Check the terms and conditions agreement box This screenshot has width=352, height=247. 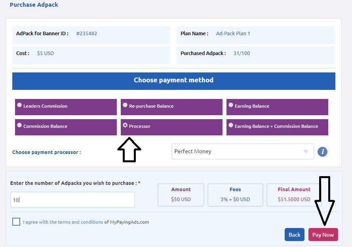click(16, 222)
